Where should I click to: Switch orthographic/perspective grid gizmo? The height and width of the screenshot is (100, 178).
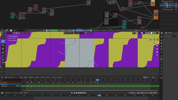click(x=157, y=55)
